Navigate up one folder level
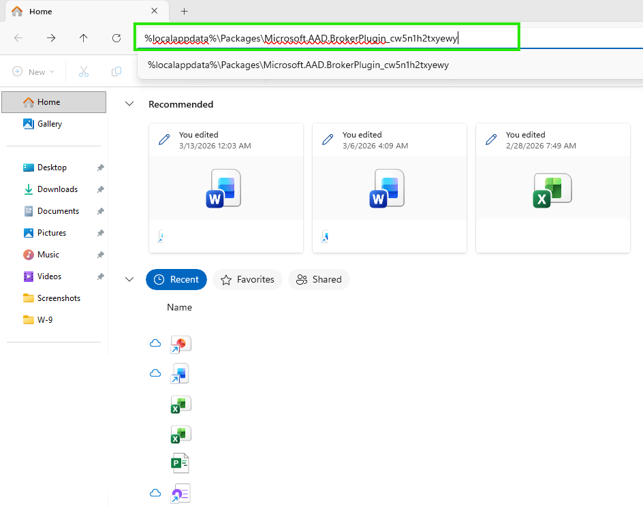The width and height of the screenshot is (643, 508). [84, 38]
